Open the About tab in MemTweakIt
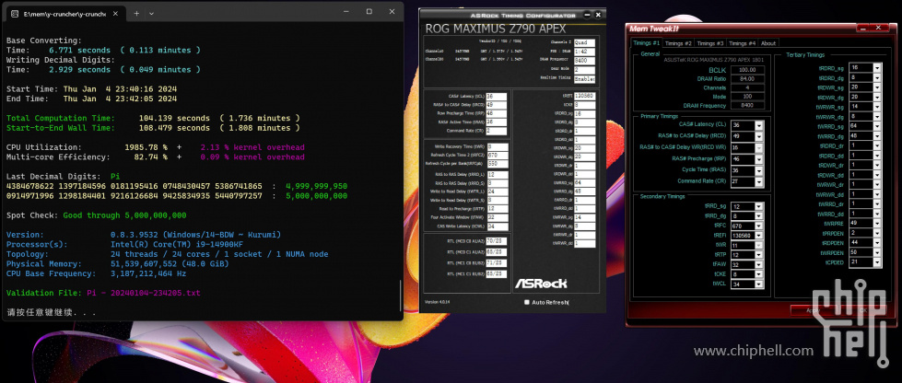This screenshot has width=902, height=383. tap(768, 43)
